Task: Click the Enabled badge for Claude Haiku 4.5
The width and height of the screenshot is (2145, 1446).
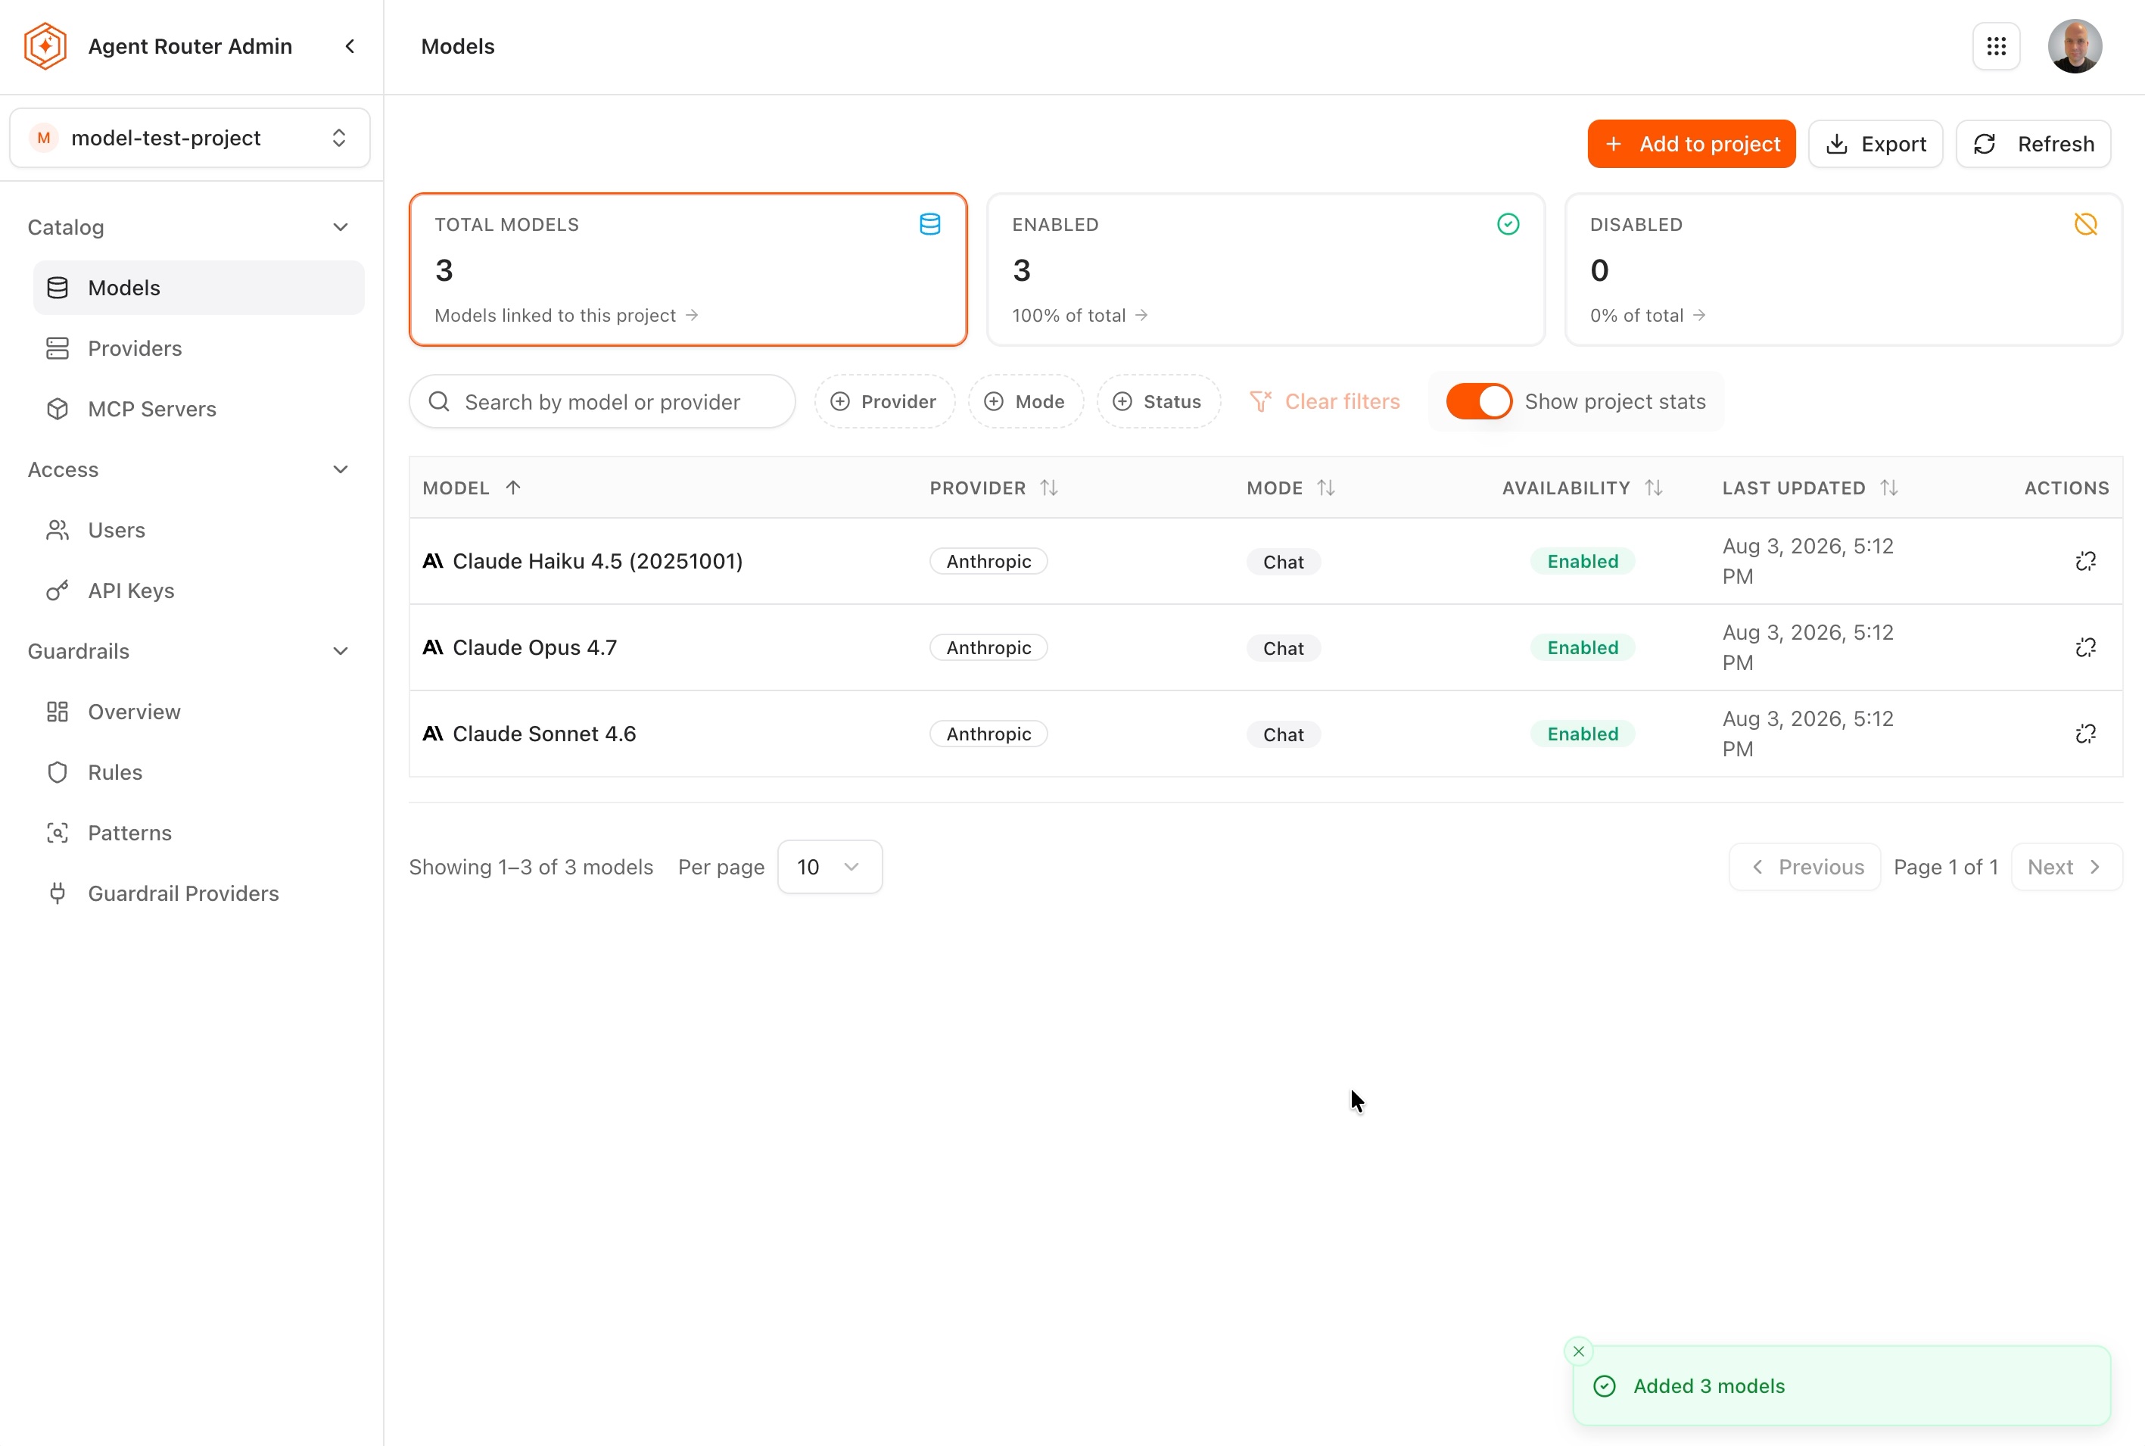Action: 1583,562
